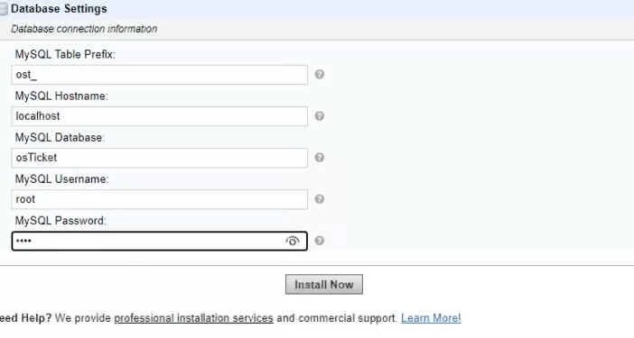The image size is (634, 338).
Task: Click into the MySQL Table Prefix field
Action: [159, 75]
